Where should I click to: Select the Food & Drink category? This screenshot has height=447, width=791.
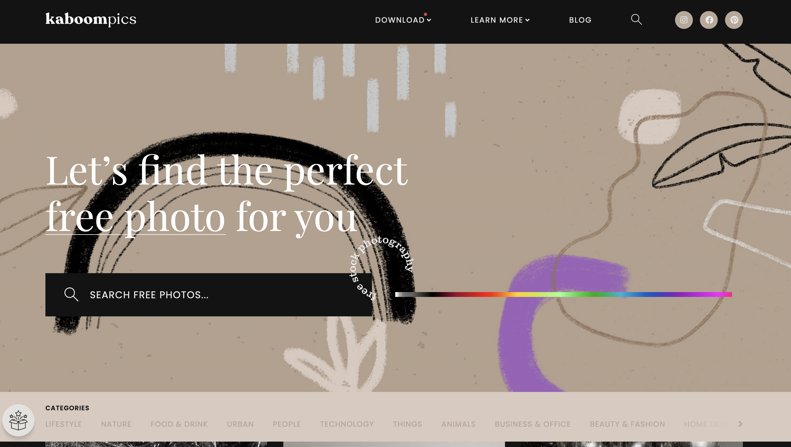179,424
